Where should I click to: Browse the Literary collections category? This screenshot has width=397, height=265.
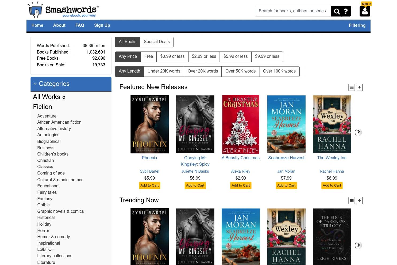[x=55, y=256]
